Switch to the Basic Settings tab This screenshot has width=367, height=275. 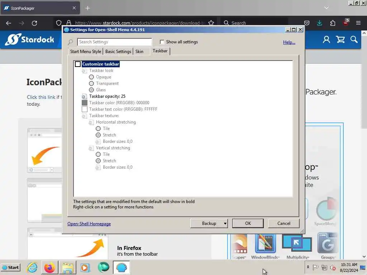point(118,52)
